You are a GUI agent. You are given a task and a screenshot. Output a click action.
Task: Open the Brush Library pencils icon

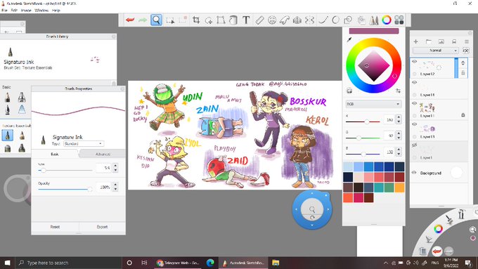(x=374, y=20)
